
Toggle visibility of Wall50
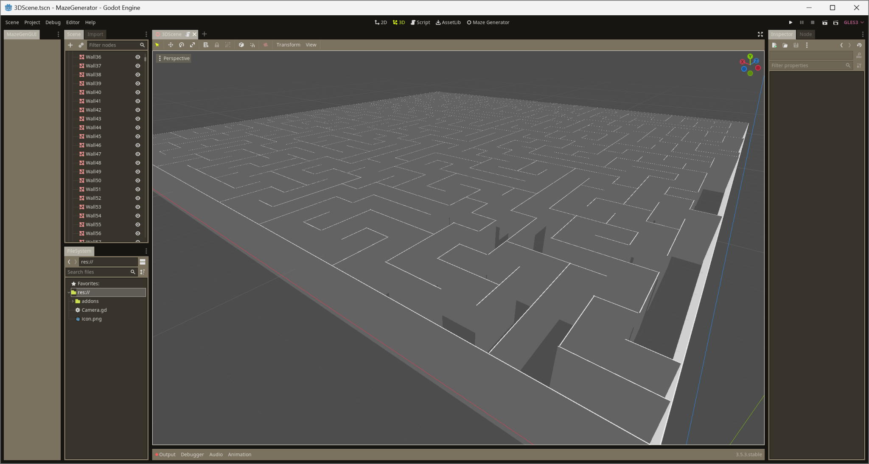tap(137, 180)
